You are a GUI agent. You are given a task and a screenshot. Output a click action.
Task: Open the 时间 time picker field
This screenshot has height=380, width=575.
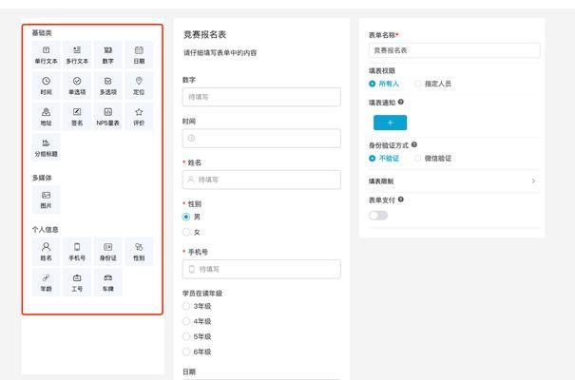click(x=261, y=138)
